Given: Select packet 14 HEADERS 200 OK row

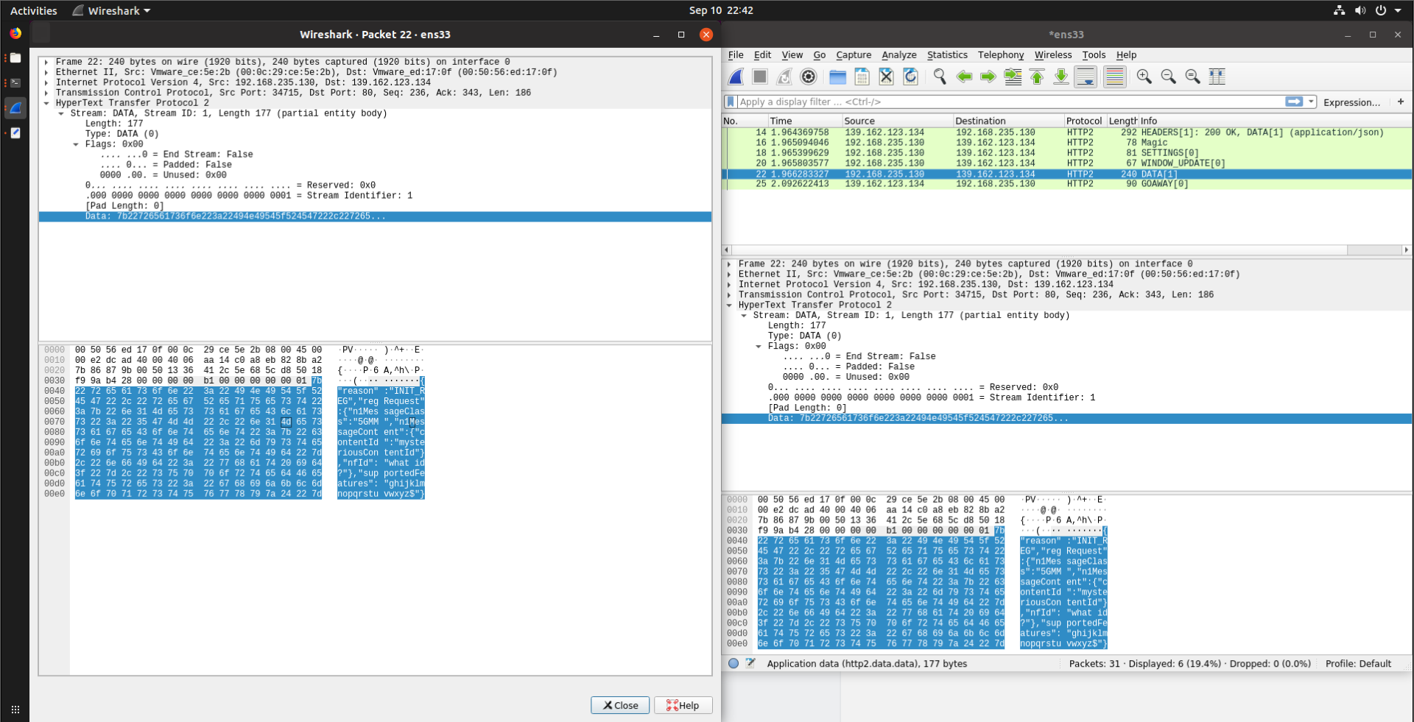Looking at the screenshot, I should (x=1066, y=132).
